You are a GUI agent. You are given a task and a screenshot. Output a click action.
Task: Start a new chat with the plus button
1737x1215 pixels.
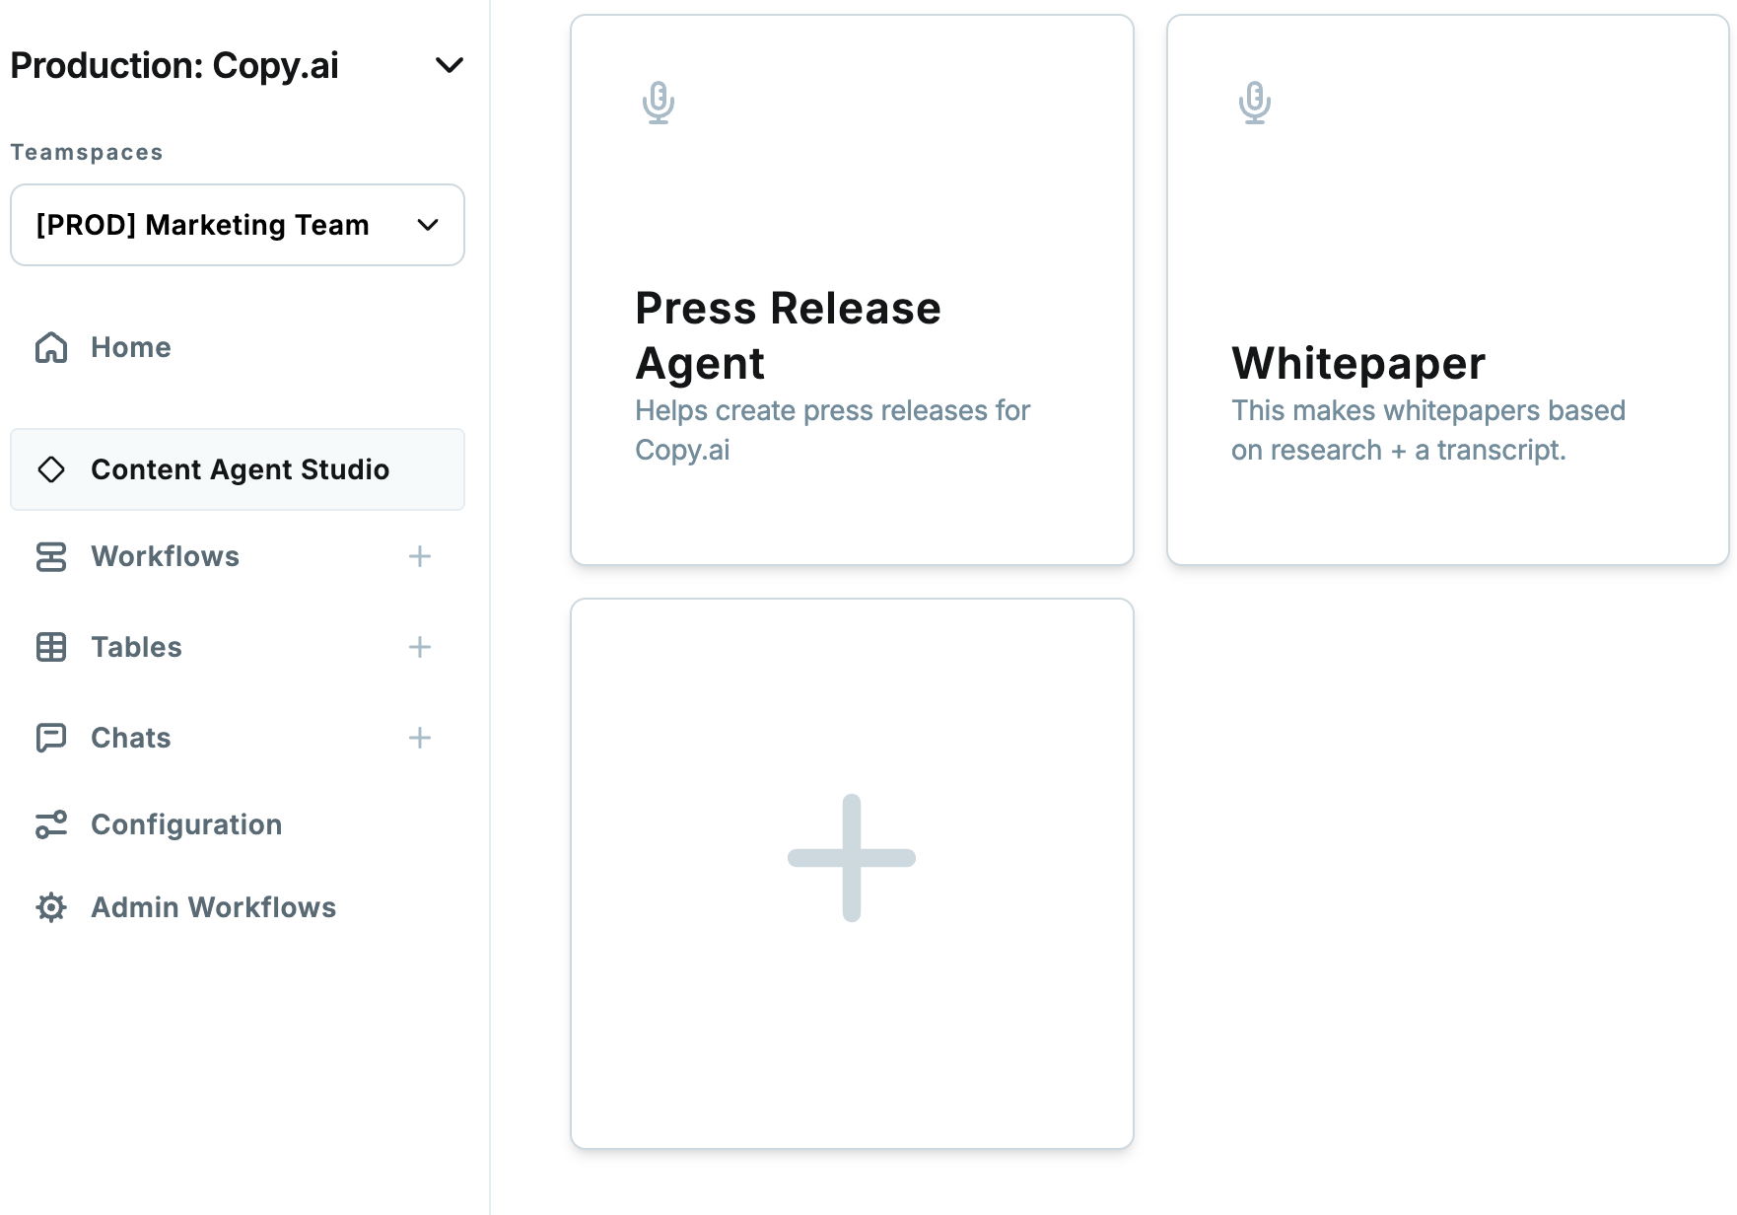(419, 737)
